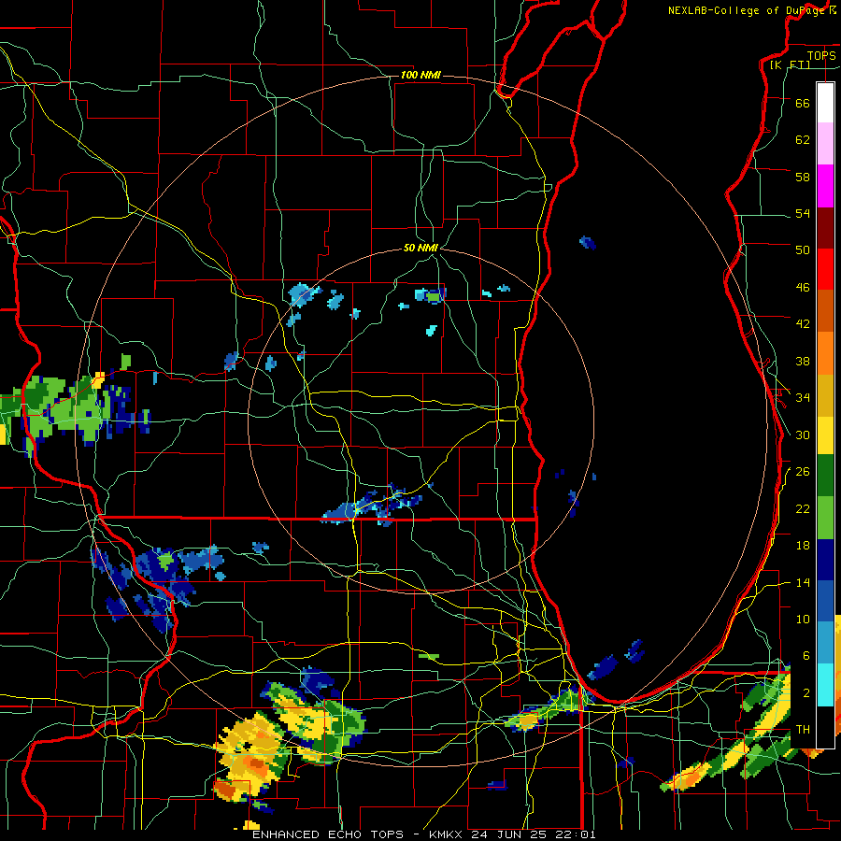The width and height of the screenshot is (841, 841).
Task: Pick the bright orange swatch near 38
Action: pyautogui.click(x=825, y=353)
